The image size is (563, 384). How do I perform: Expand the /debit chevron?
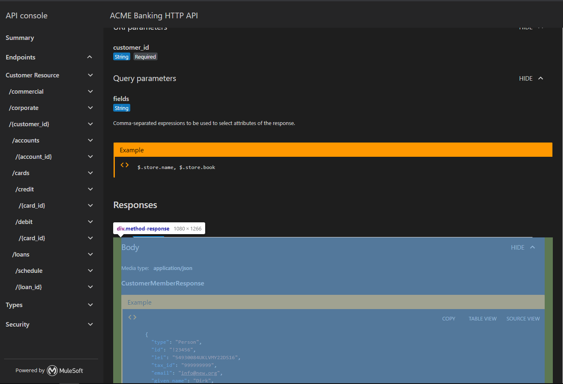click(x=90, y=222)
